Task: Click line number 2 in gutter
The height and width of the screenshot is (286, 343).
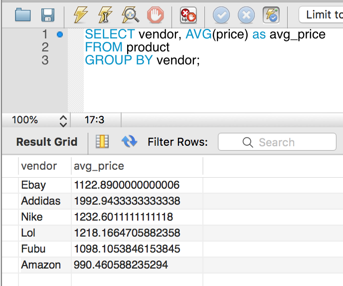Action: point(45,47)
